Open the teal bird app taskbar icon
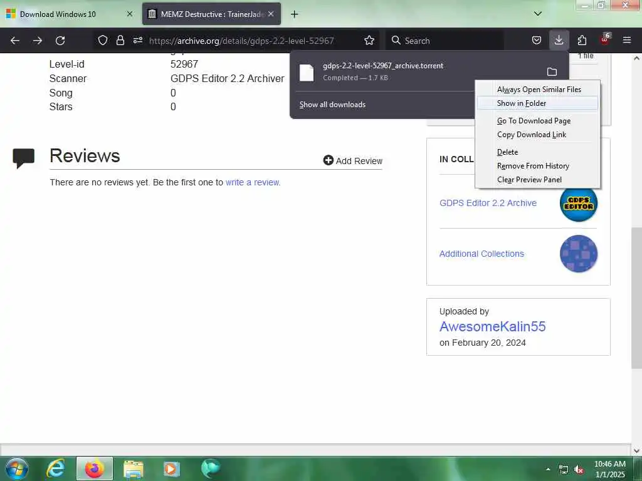The width and height of the screenshot is (642, 481). pos(211,468)
